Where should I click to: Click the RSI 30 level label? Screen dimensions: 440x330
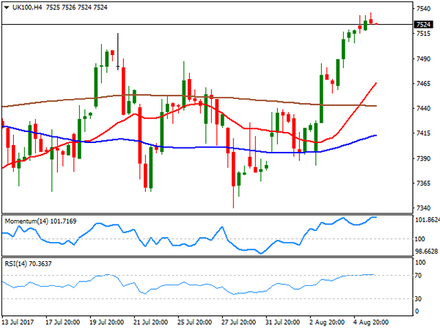pyautogui.click(x=419, y=299)
